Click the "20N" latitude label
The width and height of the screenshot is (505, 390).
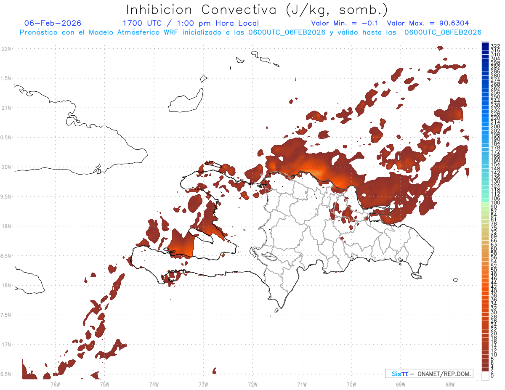(x=6, y=167)
